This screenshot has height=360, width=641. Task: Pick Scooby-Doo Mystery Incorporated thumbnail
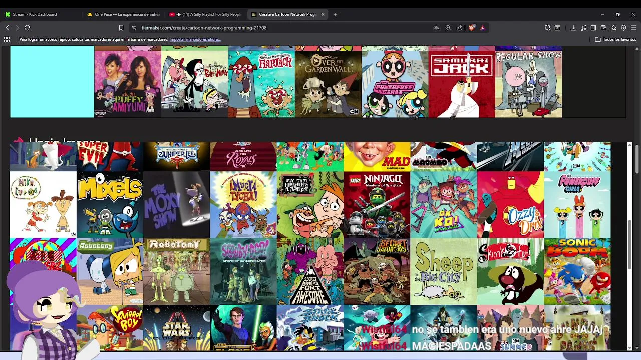click(243, 271)
